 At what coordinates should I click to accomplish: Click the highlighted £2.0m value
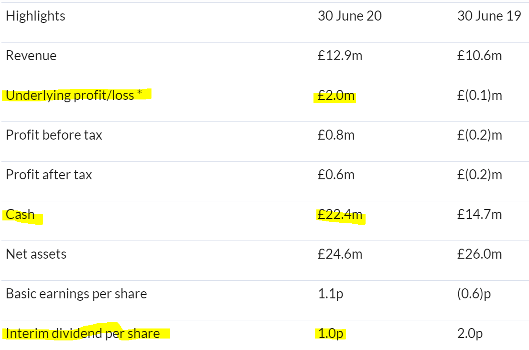pyautogui.click(x=336, y=96)
